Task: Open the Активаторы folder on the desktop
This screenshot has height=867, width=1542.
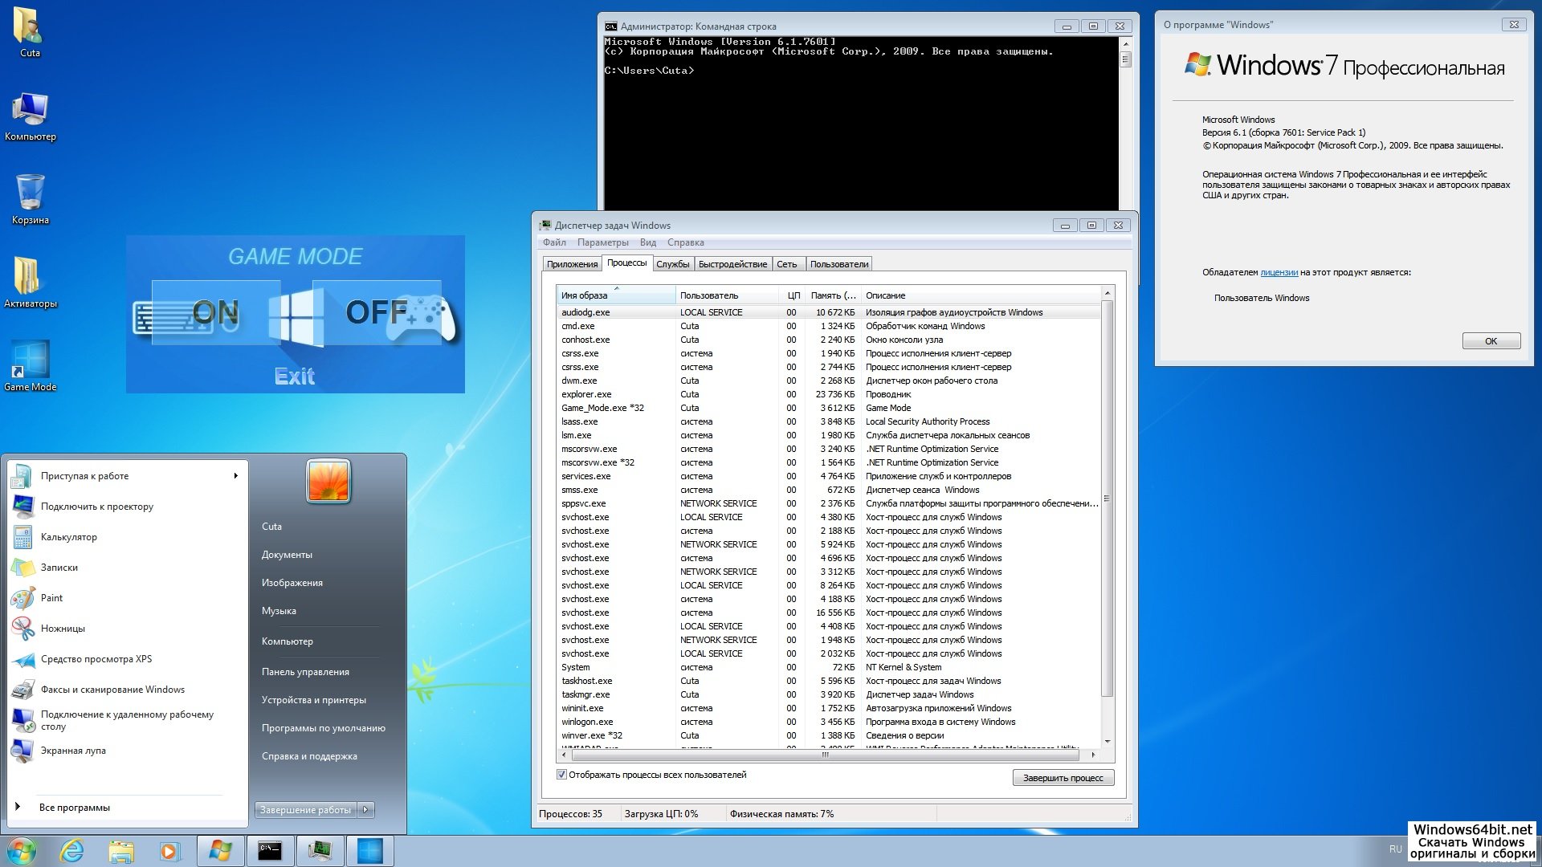Action: (28, 276)
